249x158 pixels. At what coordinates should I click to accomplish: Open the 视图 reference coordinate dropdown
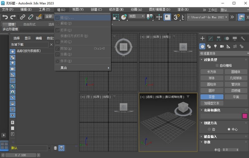(136, 16)
